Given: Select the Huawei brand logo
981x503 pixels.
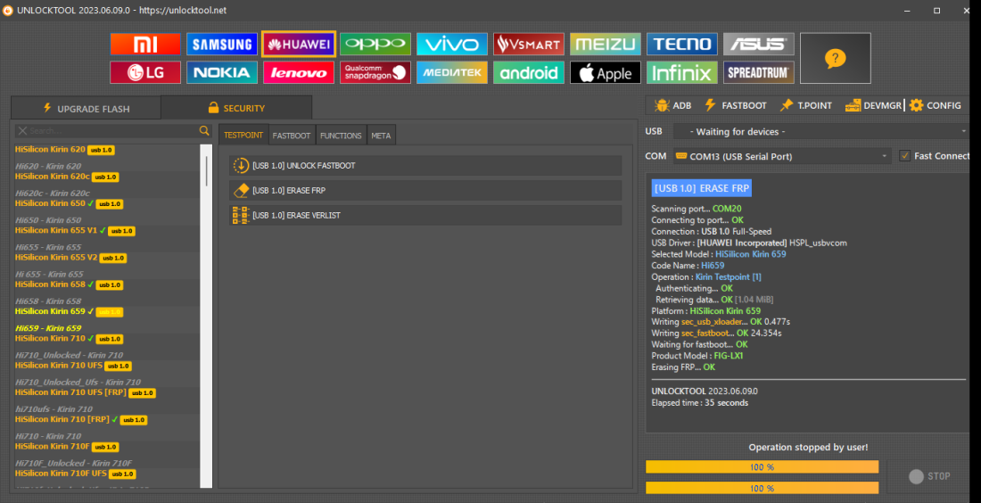Looking at the screenshot, I should click(x=299, y=44).
